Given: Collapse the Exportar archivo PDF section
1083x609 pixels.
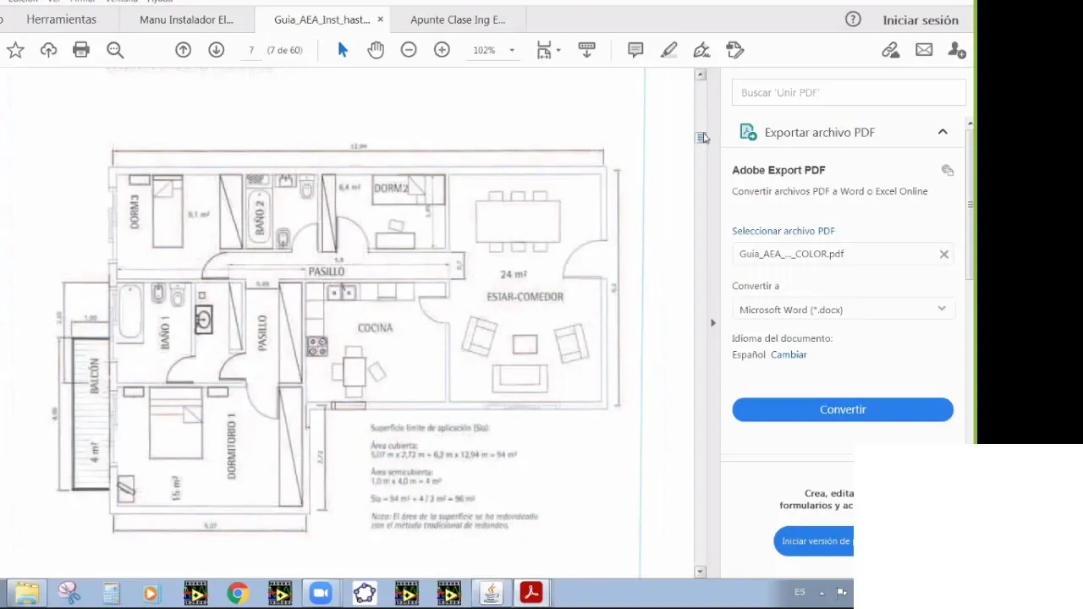Looking at the screenshot, I should pos(943,132).
